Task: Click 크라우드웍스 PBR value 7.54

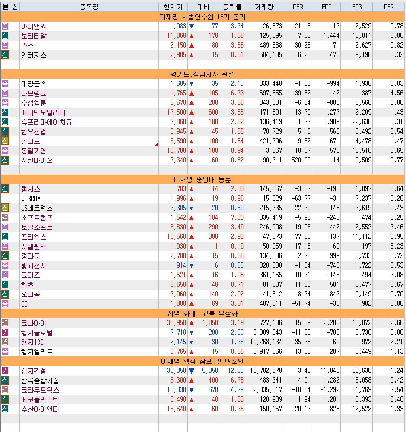Action: 397,390
